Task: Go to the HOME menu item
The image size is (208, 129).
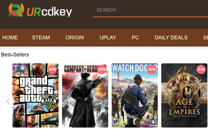Action: point(10,38)
